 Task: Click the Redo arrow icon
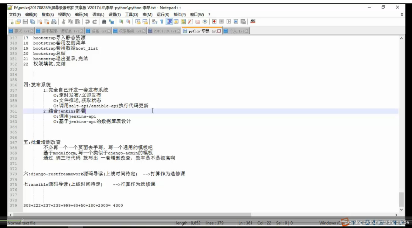pos(94,21)
